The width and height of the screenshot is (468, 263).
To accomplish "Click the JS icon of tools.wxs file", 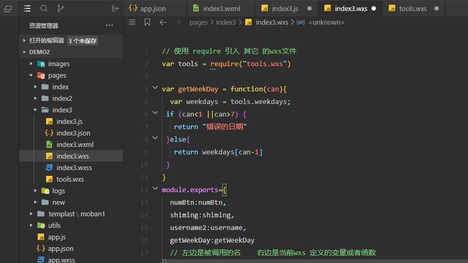I will (49, 179).
